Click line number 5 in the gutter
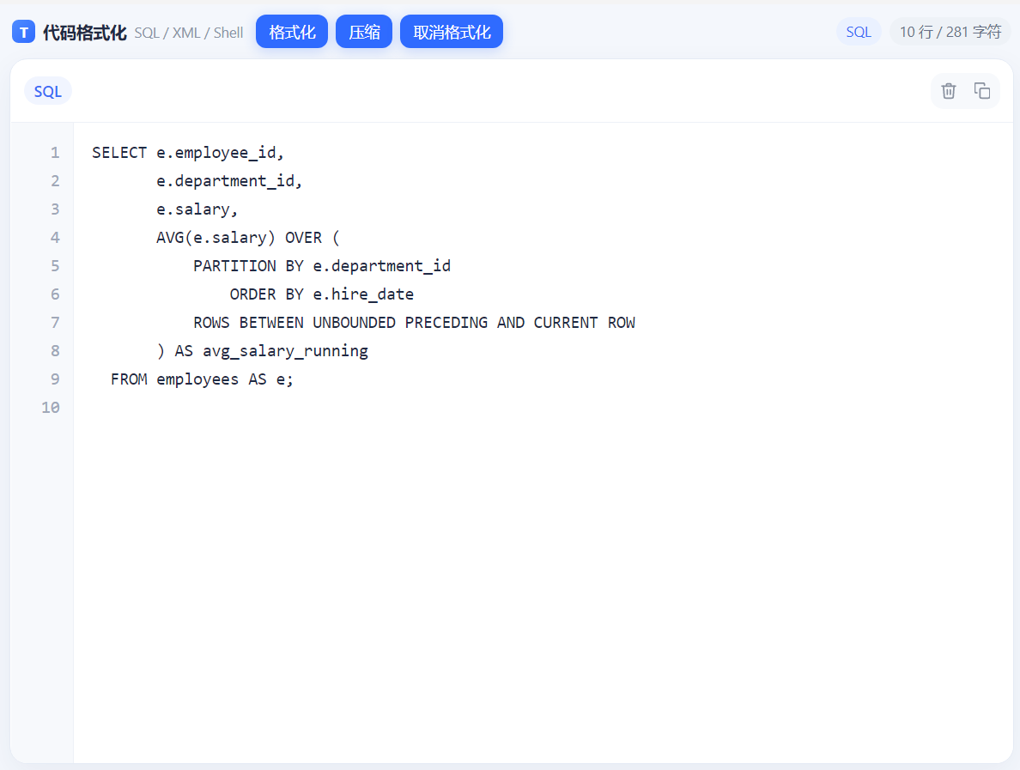 tap(55, 266)
